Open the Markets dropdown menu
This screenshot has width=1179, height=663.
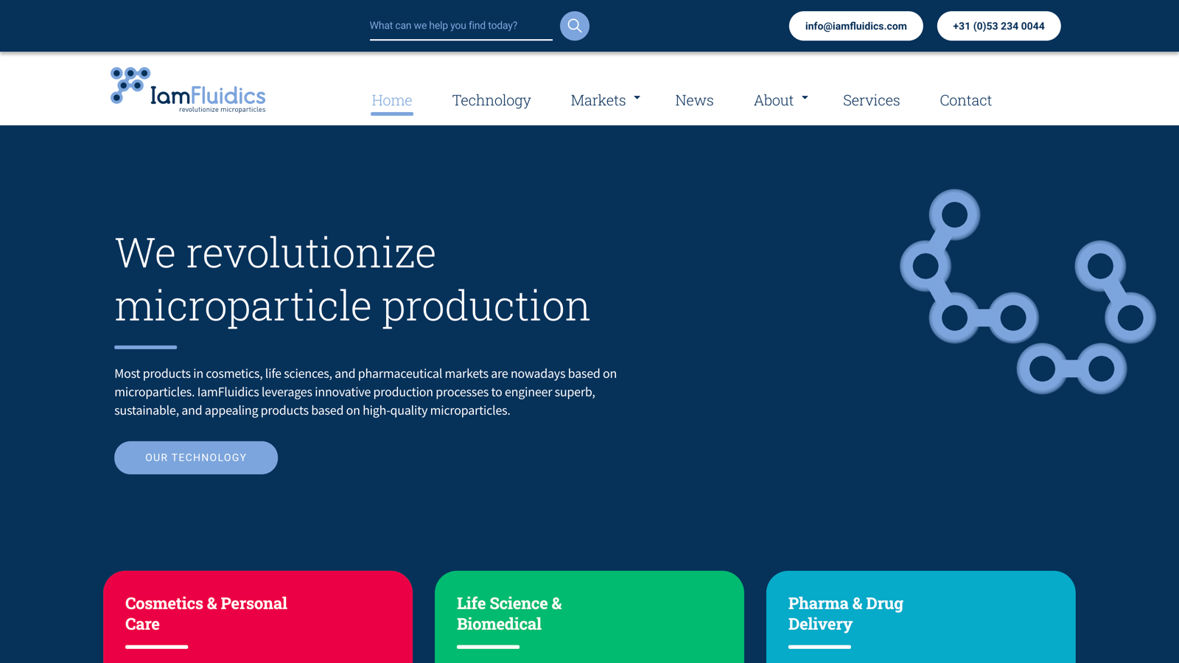click(x=599, y=100)
